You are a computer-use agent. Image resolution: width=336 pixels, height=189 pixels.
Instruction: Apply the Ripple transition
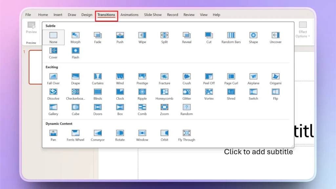tap(142, 94)
